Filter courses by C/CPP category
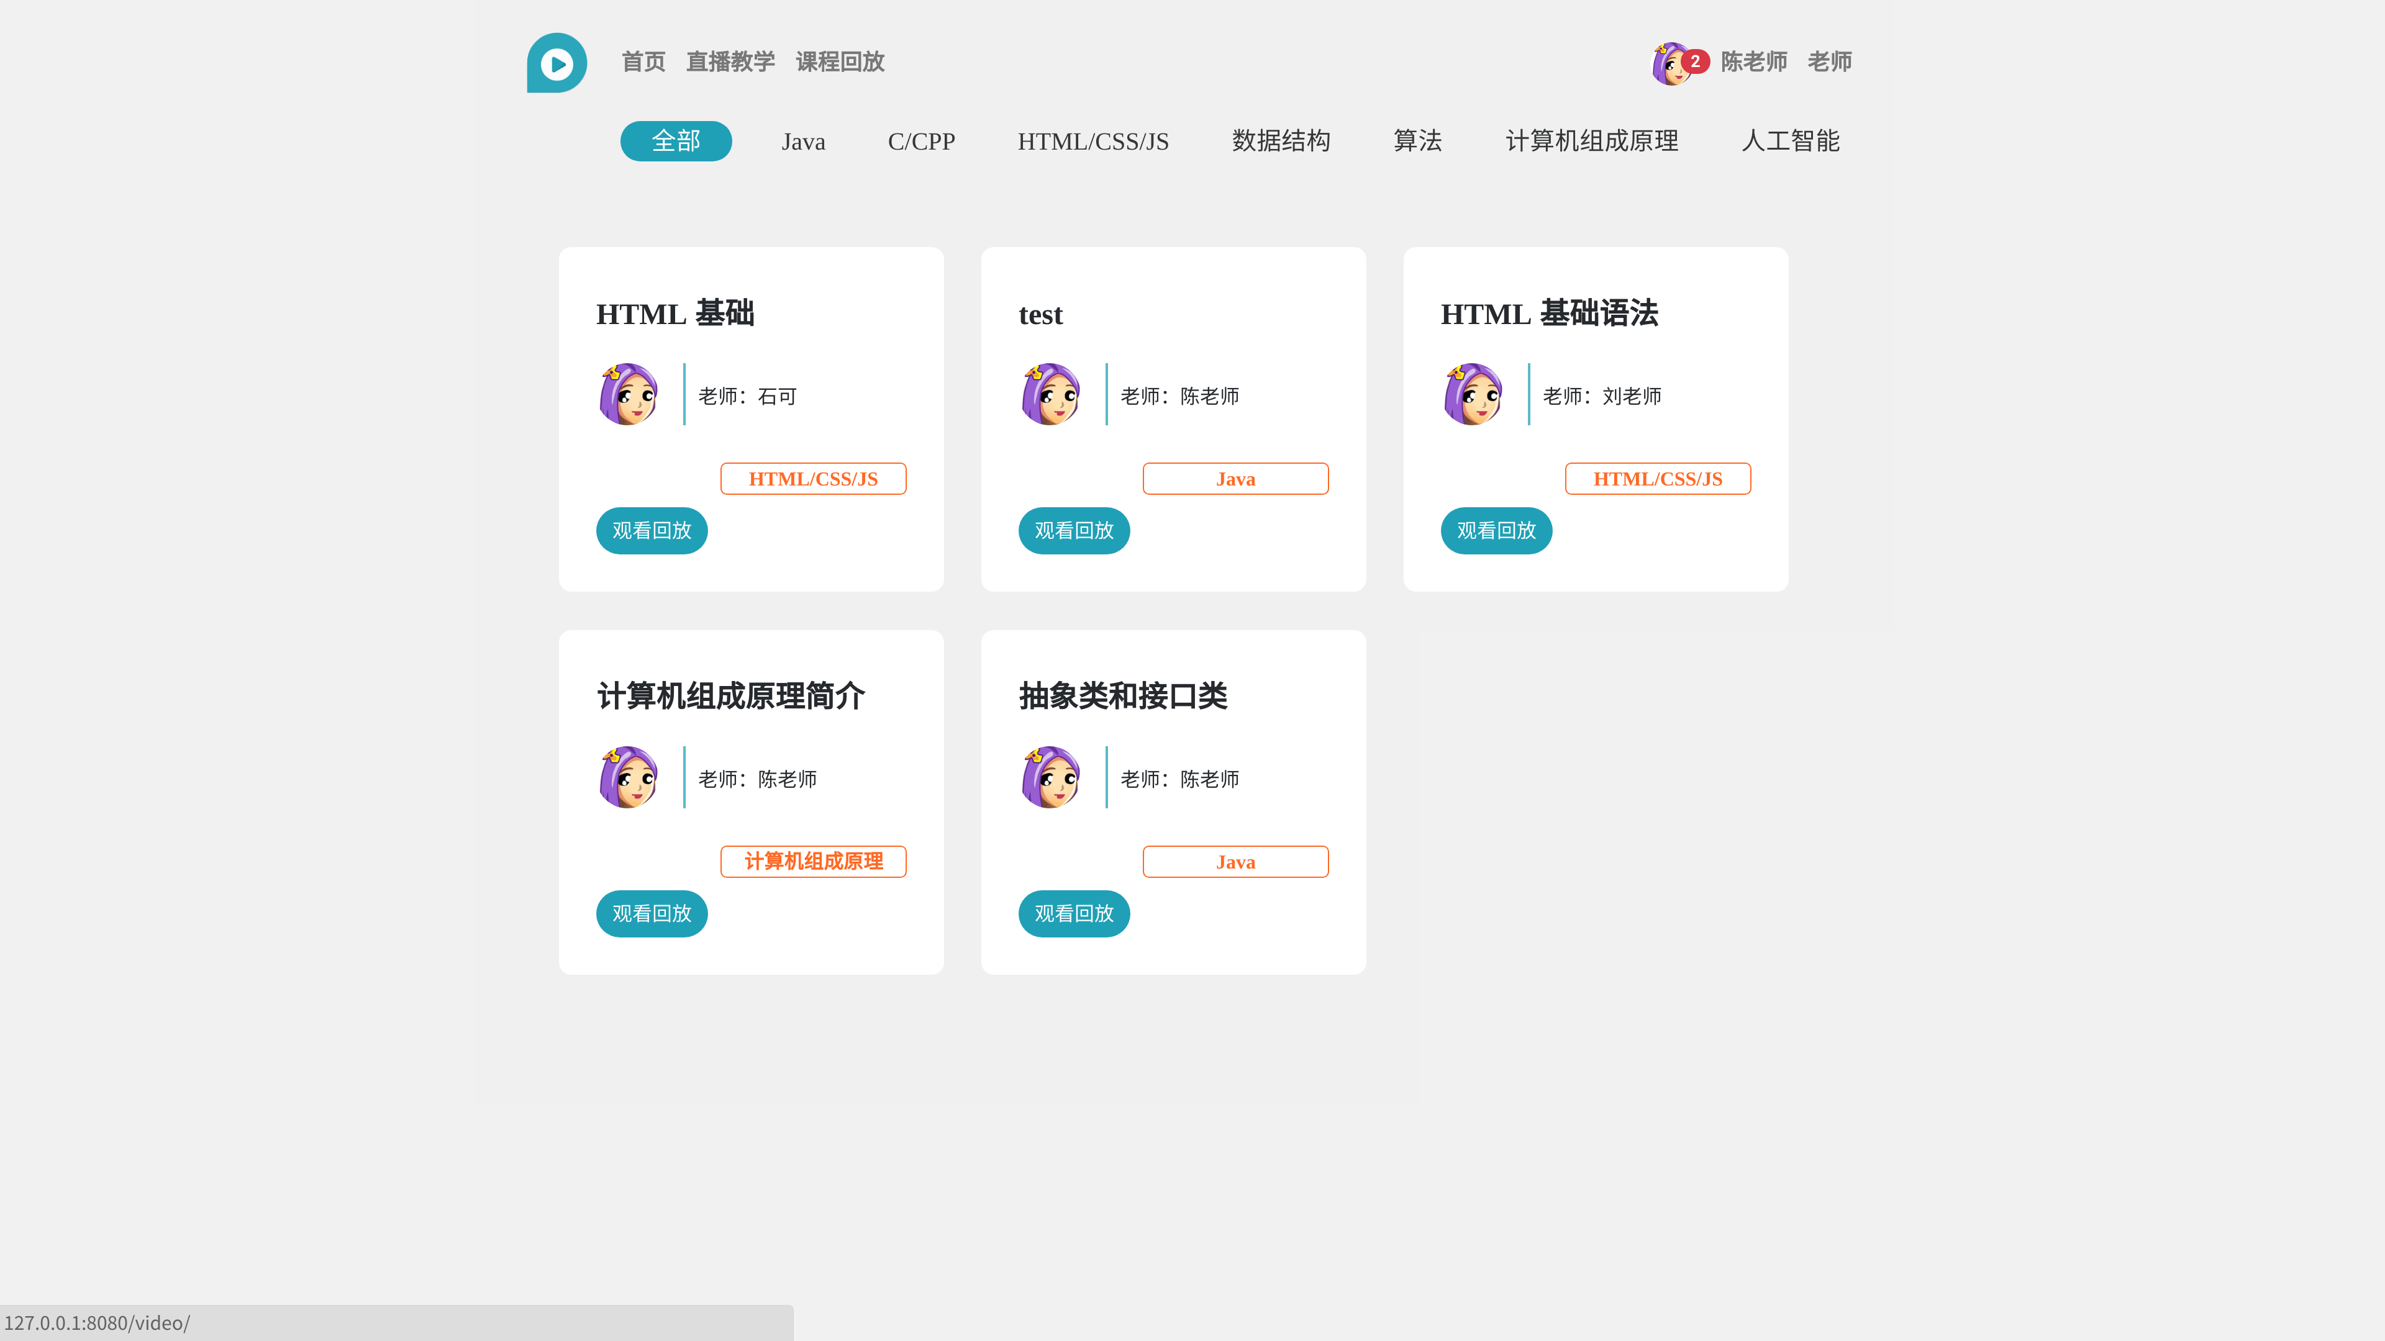This screenshot has width=2385, height=1341. tap(920, 142)
